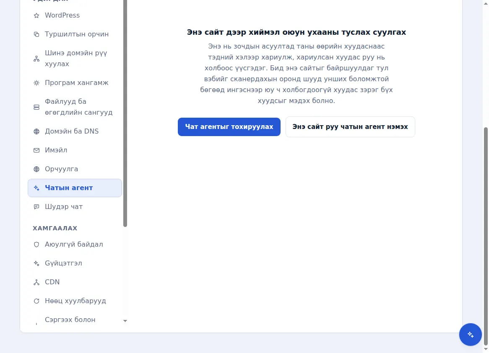489x353 pixels.
Task: Click the database icon beside Файлууд ба өгөгдлийн сангууд
Action: pyautogui.click(x=36, y=107)
